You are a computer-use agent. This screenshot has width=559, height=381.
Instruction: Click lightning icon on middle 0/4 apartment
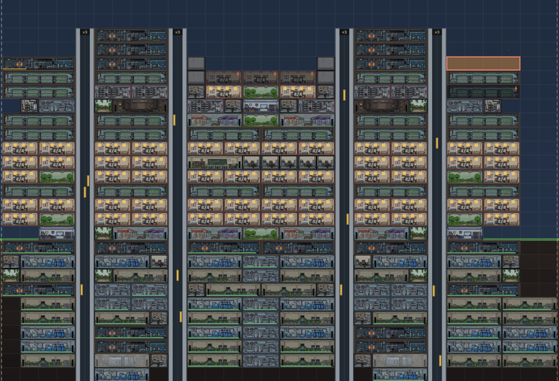point(275,75)
